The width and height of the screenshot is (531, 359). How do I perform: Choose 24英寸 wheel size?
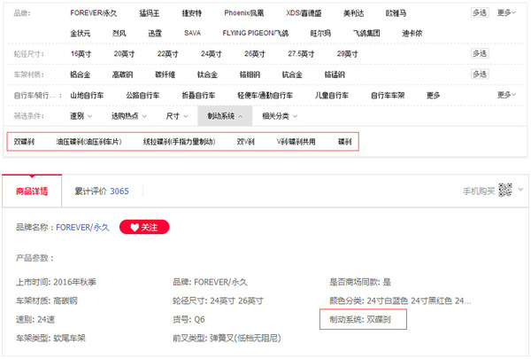pyautogui.click(x=211, y=53)
